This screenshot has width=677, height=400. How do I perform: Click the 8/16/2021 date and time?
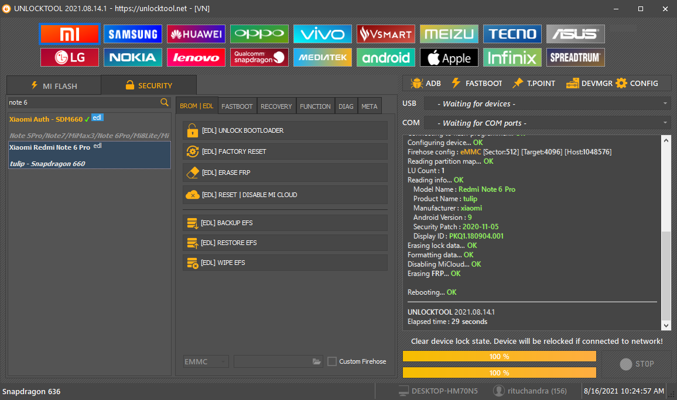[624, 391]
